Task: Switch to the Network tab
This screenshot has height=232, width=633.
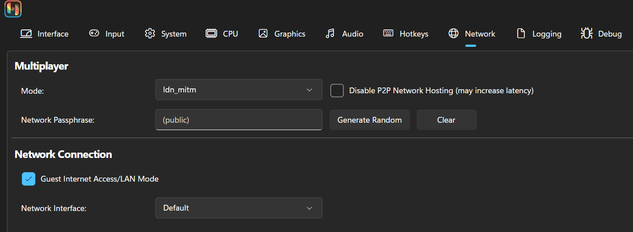Action: [x=472, y=34]
